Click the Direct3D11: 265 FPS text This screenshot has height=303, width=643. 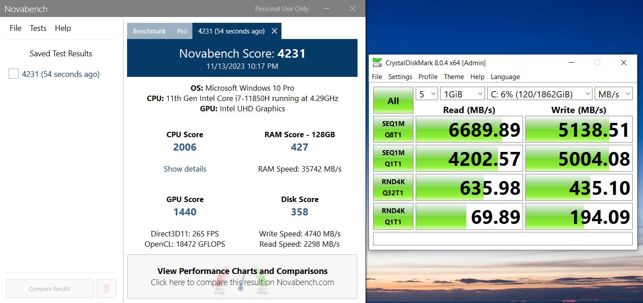(x=185, y=234)
